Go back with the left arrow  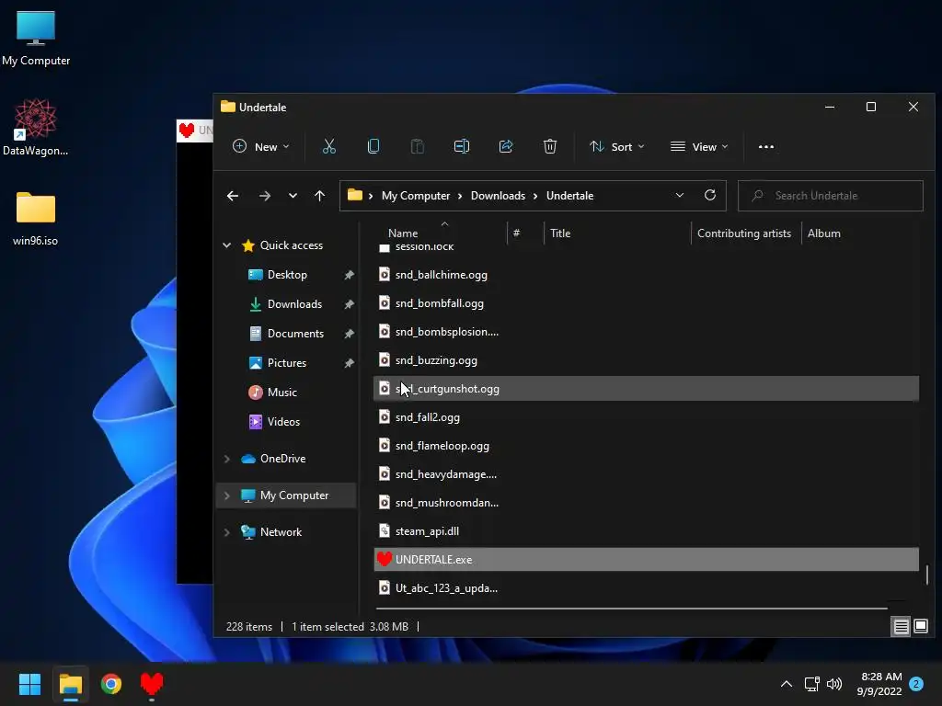pos(233,196)
